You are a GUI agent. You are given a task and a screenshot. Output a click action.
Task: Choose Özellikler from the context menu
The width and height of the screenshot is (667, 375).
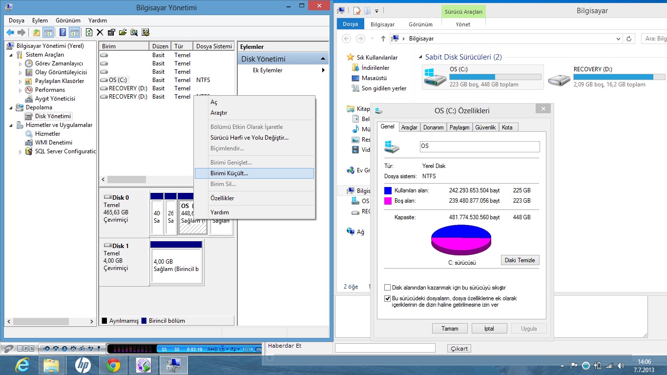tap(254, 198)
